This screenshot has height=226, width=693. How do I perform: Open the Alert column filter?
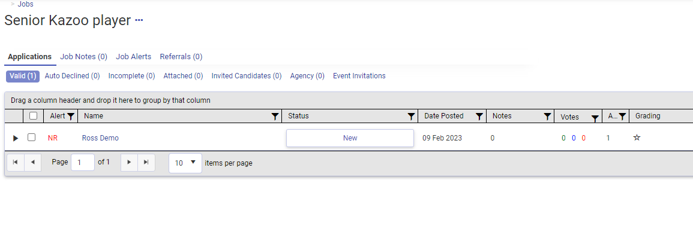(71, 117)
